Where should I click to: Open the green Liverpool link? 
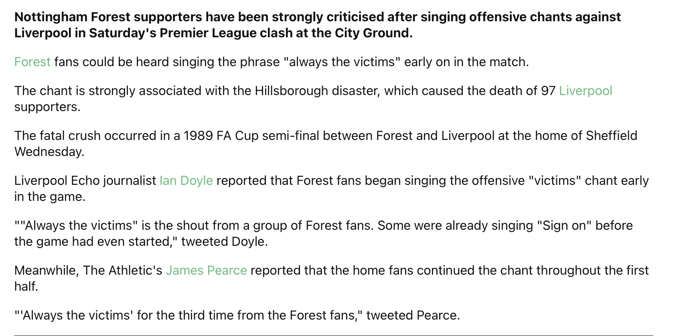coord(586,91)
